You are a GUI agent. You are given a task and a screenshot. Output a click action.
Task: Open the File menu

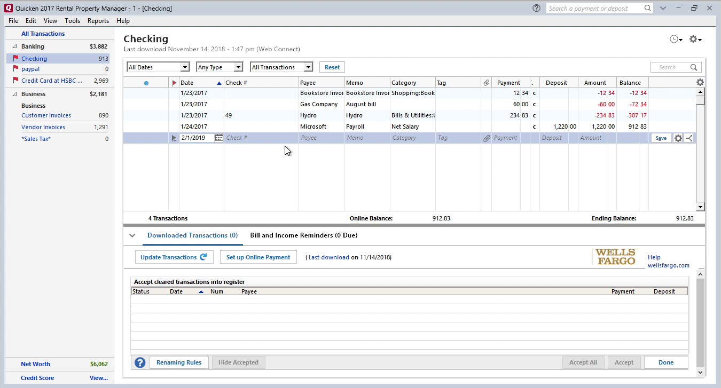click(13, 21)
